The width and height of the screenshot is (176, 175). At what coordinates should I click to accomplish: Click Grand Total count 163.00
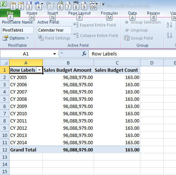[117, 150]
